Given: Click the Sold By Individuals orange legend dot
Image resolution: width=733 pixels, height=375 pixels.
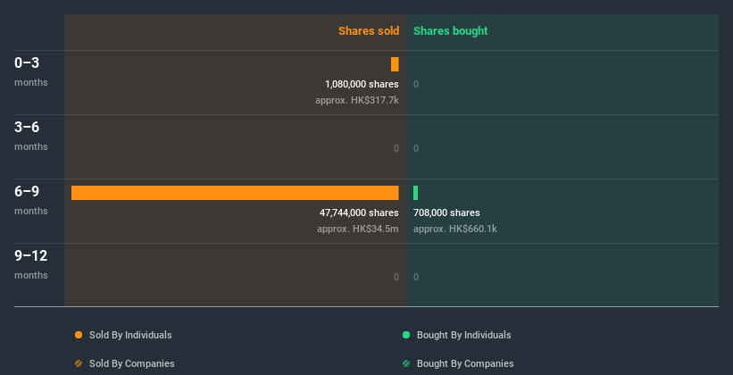Looking at the screenshot, I should coord(79,335).
